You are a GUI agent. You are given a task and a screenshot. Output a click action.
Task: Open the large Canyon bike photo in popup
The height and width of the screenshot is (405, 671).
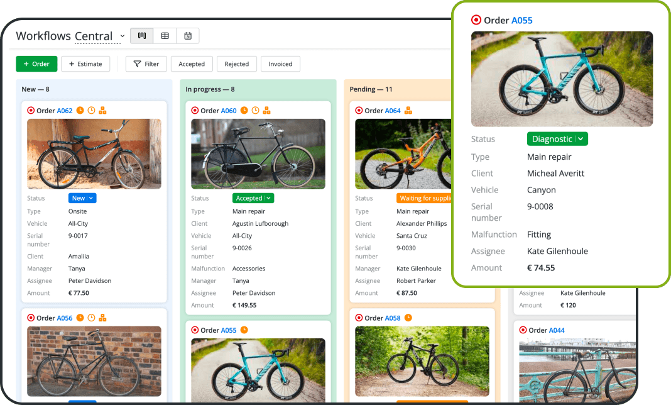point(562,79)
